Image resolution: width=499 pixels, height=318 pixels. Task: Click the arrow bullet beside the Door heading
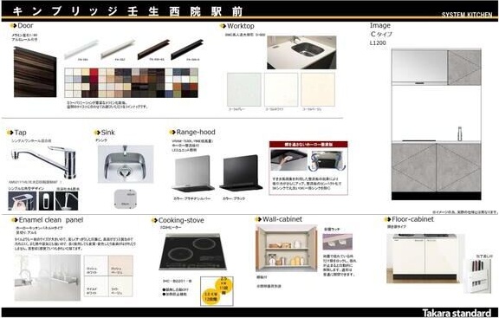13,25
